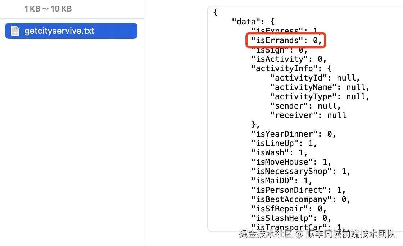The height and width of the screenshot is (246, 403).
Task: Click the "isActivity": 0 line
Action: (289, 59)
